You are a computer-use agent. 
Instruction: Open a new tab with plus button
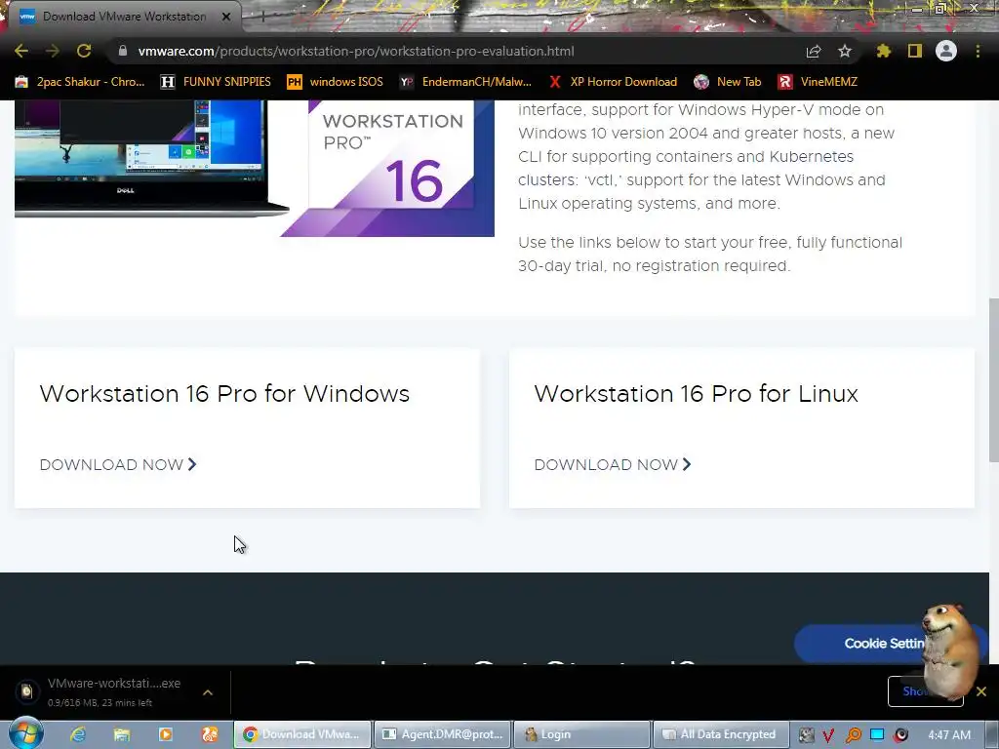click(x=262, y=17)
